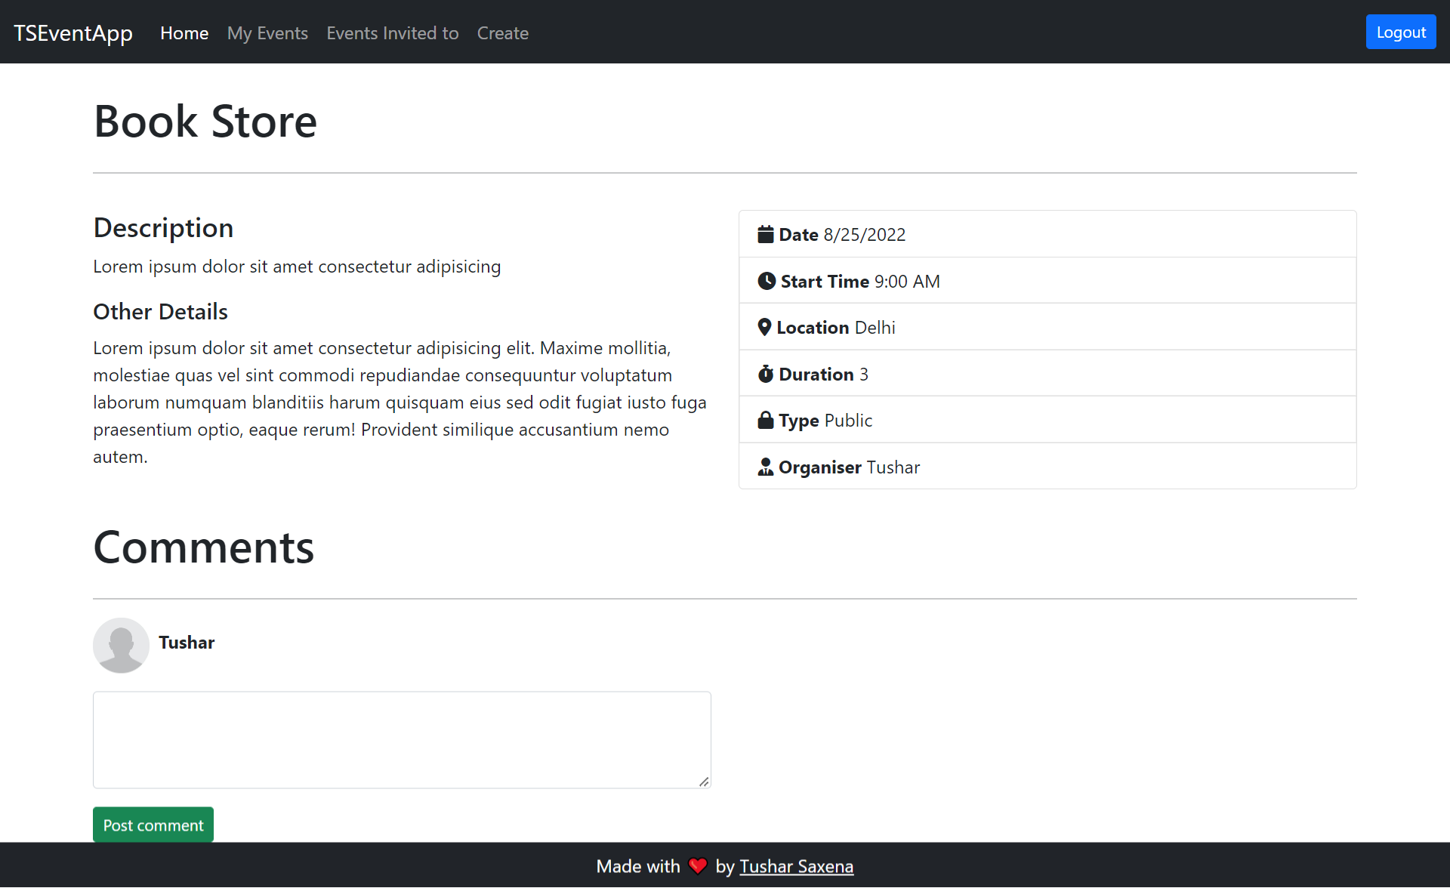1450x888 pixels.
Task: Open the Home nav item
Action: pos(184,33)
